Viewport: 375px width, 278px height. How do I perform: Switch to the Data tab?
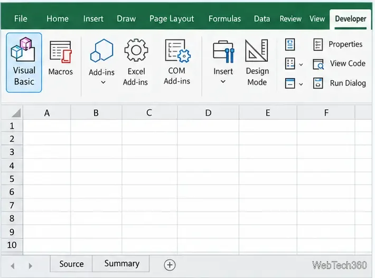point(262,18)
